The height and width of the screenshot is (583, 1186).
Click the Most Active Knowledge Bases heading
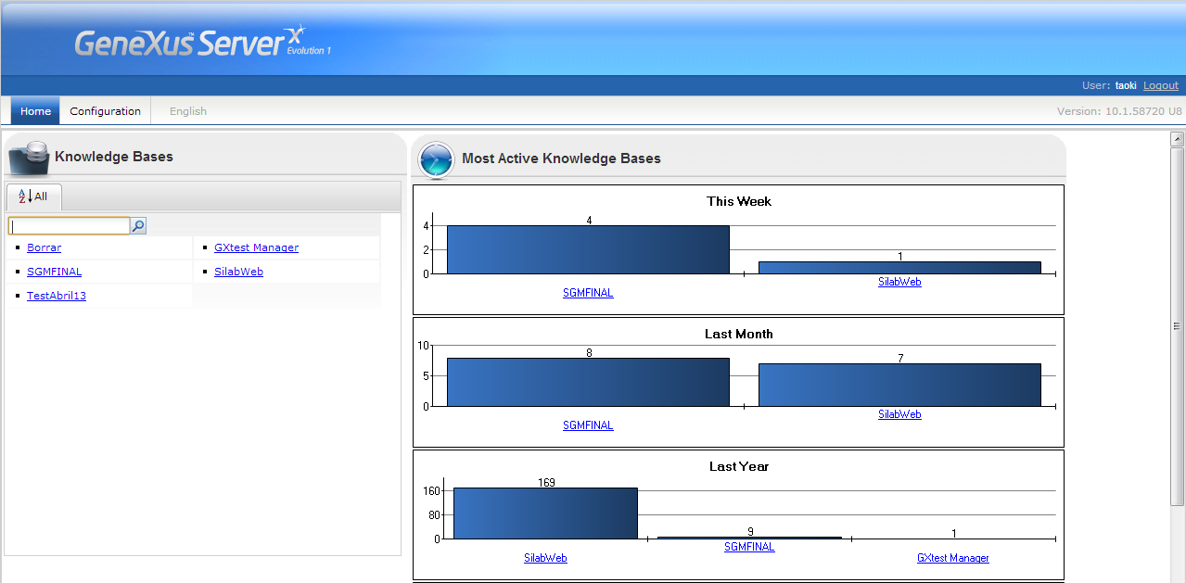561,158
